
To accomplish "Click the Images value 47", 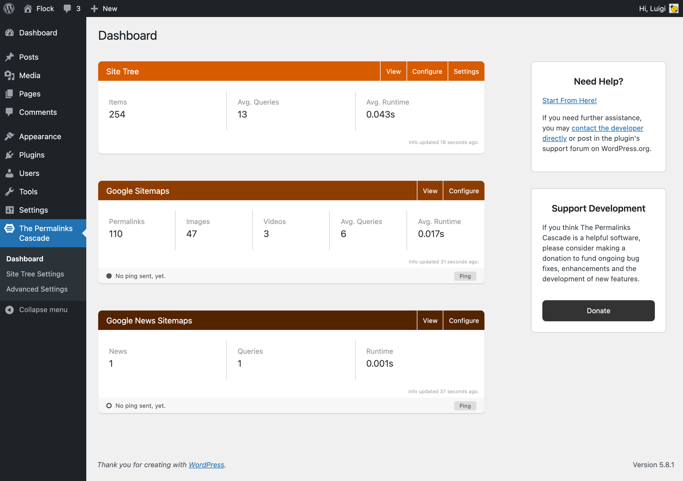I will [x=192, y=234].
